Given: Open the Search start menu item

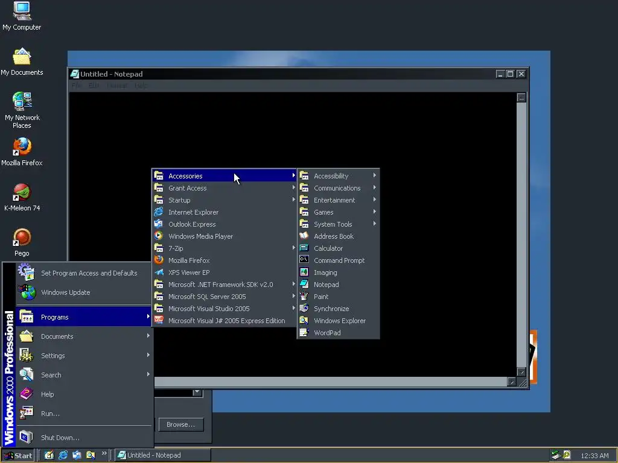Looking at the screenshot, I should [x=83, y=375].
